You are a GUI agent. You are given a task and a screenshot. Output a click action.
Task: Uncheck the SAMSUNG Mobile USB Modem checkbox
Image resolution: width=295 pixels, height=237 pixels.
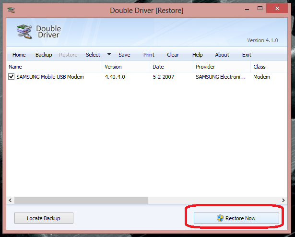coord(12,77)
